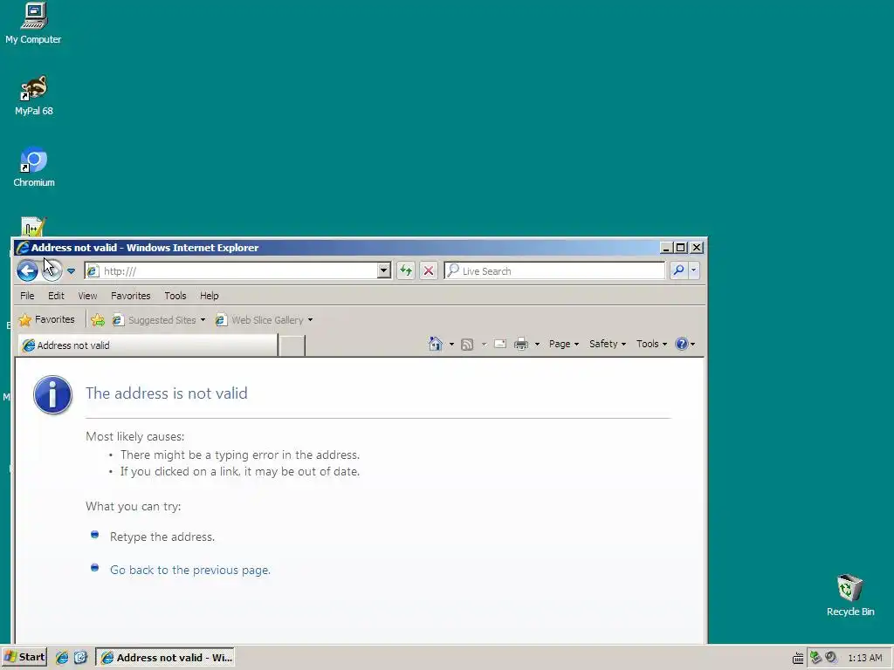Click the Retype the address text
Viewport: 894px width, 670px height.
point(162,537)
